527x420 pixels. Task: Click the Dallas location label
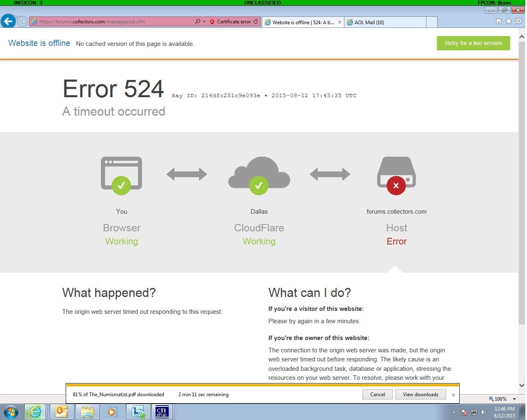click(259, 212)
